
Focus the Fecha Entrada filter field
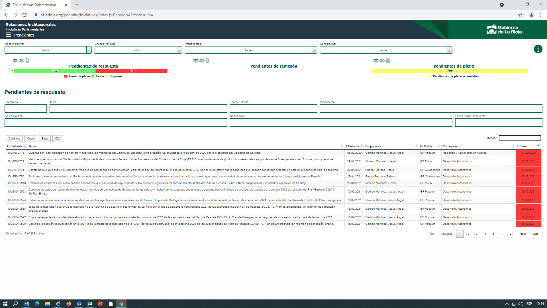pos(273,108)
